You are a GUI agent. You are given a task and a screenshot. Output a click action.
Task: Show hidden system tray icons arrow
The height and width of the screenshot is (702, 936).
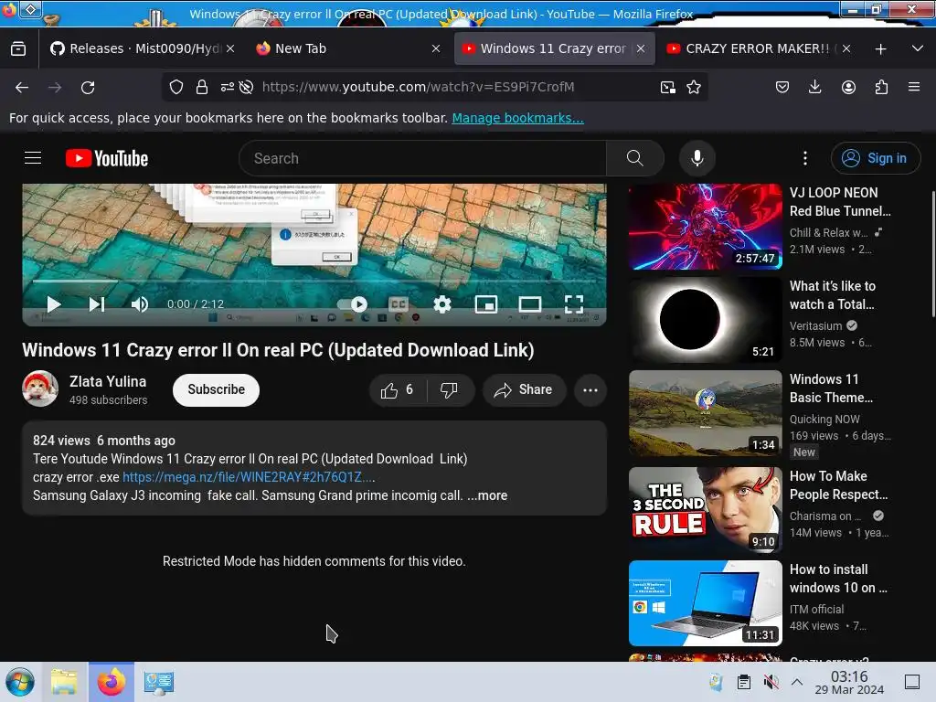(x=797, y=682)
